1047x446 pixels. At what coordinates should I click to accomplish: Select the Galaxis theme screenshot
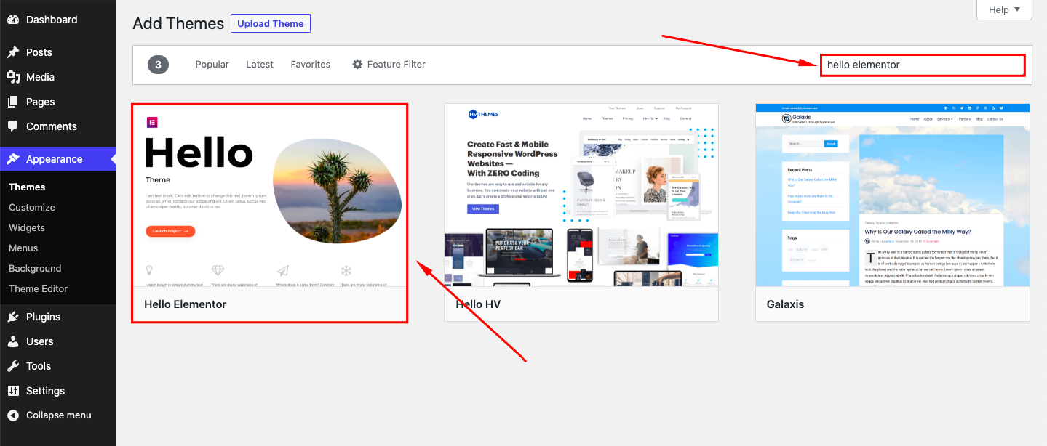coord(893,195)
